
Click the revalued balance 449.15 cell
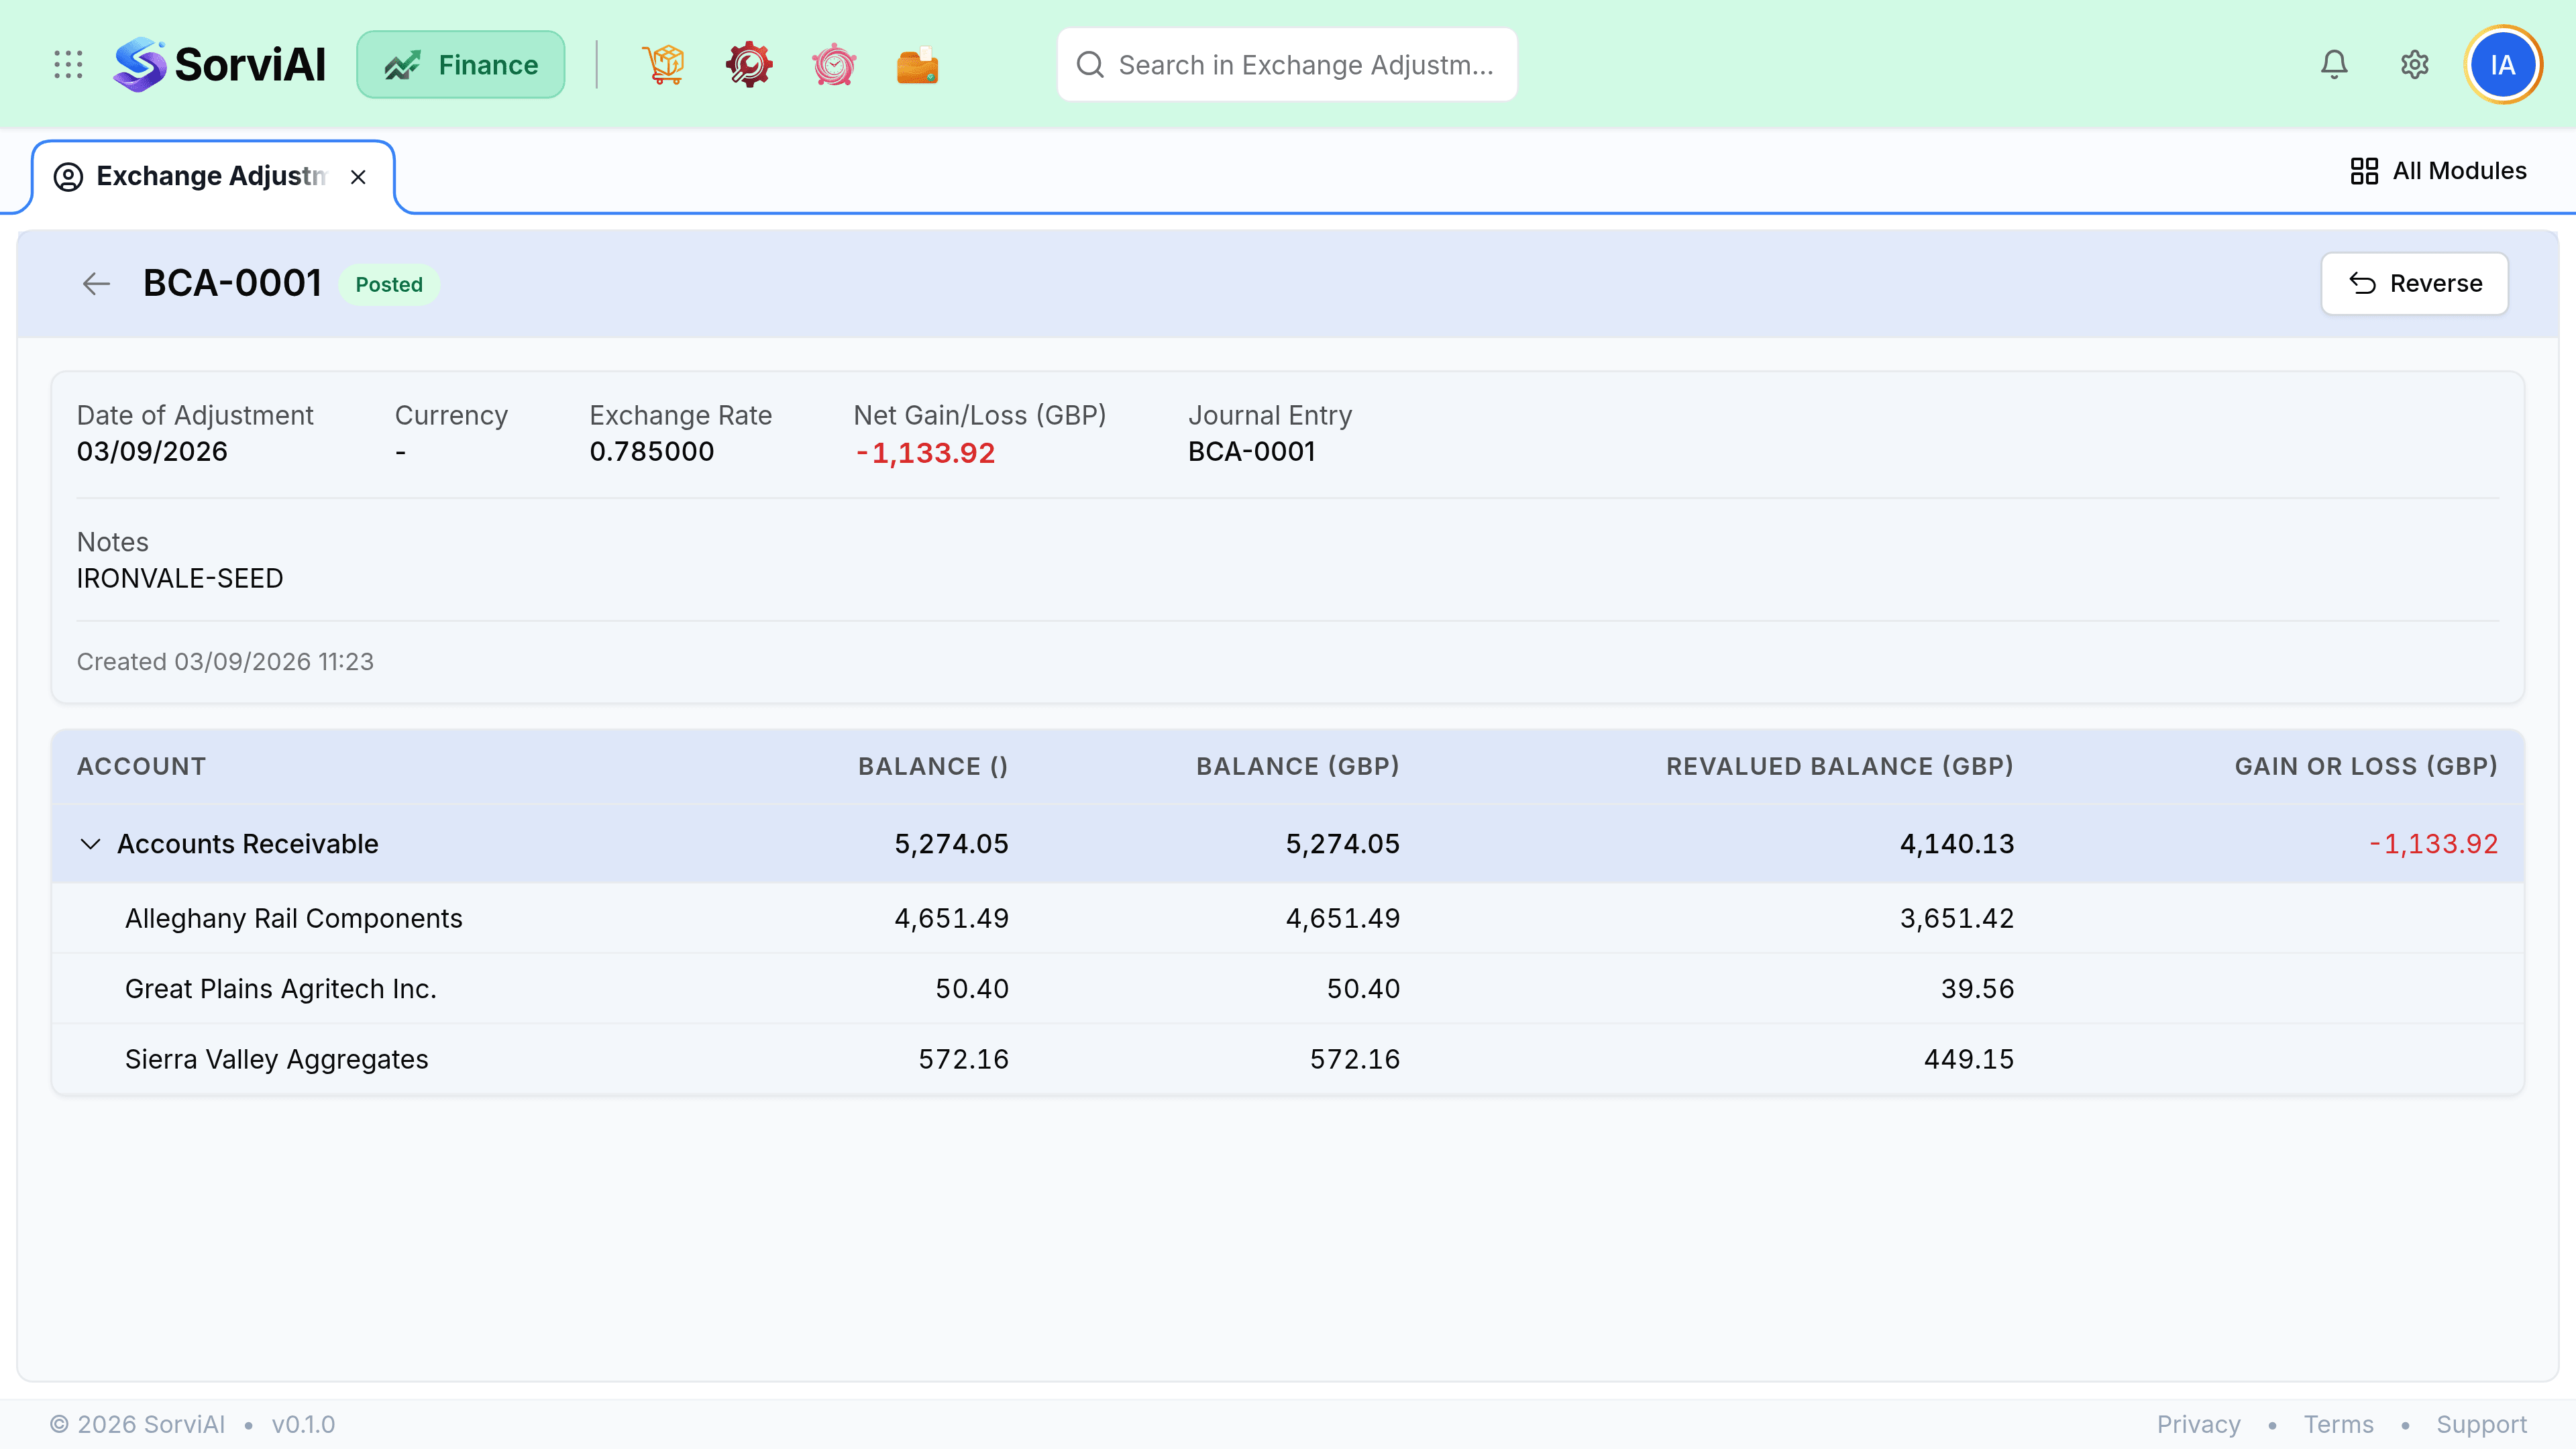1969,1059
